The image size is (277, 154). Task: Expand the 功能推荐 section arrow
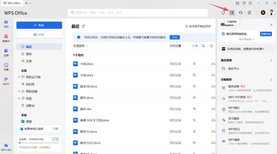pyautogui.click(x=271, y=80)
